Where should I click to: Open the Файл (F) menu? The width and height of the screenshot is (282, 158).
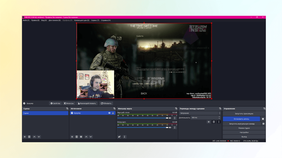26,20
